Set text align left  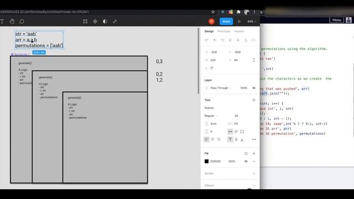pos(206,139)
